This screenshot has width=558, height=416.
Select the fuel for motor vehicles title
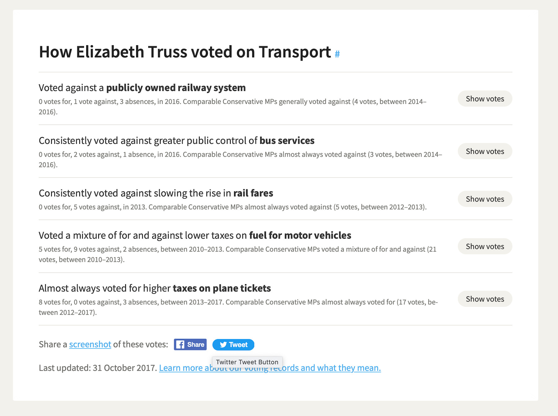pos(195,235)
